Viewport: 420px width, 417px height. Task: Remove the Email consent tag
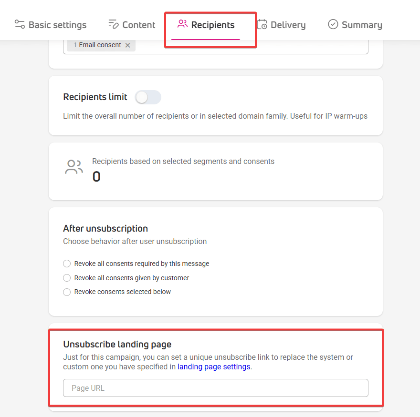point(128,45)
